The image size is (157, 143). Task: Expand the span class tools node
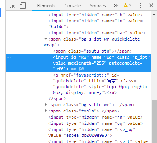46,111
